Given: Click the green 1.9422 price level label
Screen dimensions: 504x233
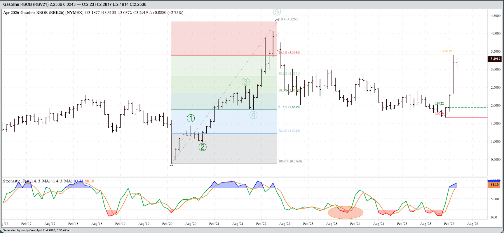Looking at the screenshot, I should [439, 103].
